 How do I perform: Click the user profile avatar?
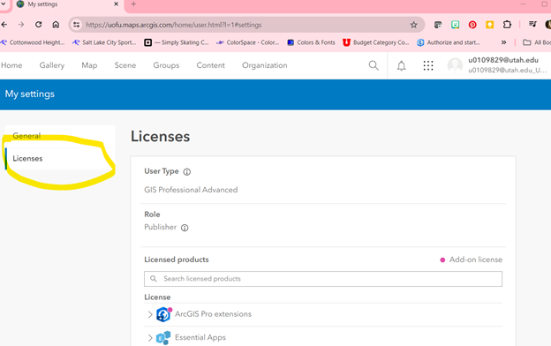[x=455, y=65]
